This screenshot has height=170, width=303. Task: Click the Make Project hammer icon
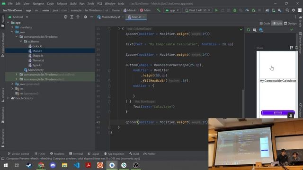[159, 10]
